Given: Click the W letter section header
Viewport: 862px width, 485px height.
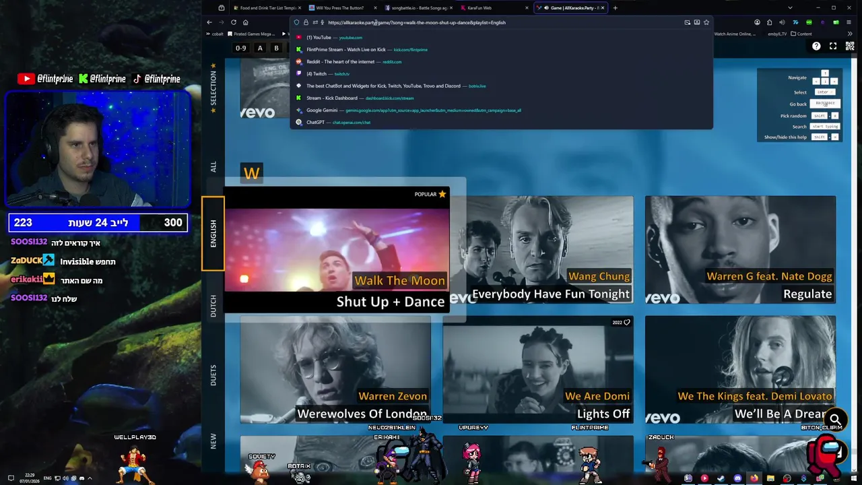Looking at the screenshot, I should [x=251, y=173].
